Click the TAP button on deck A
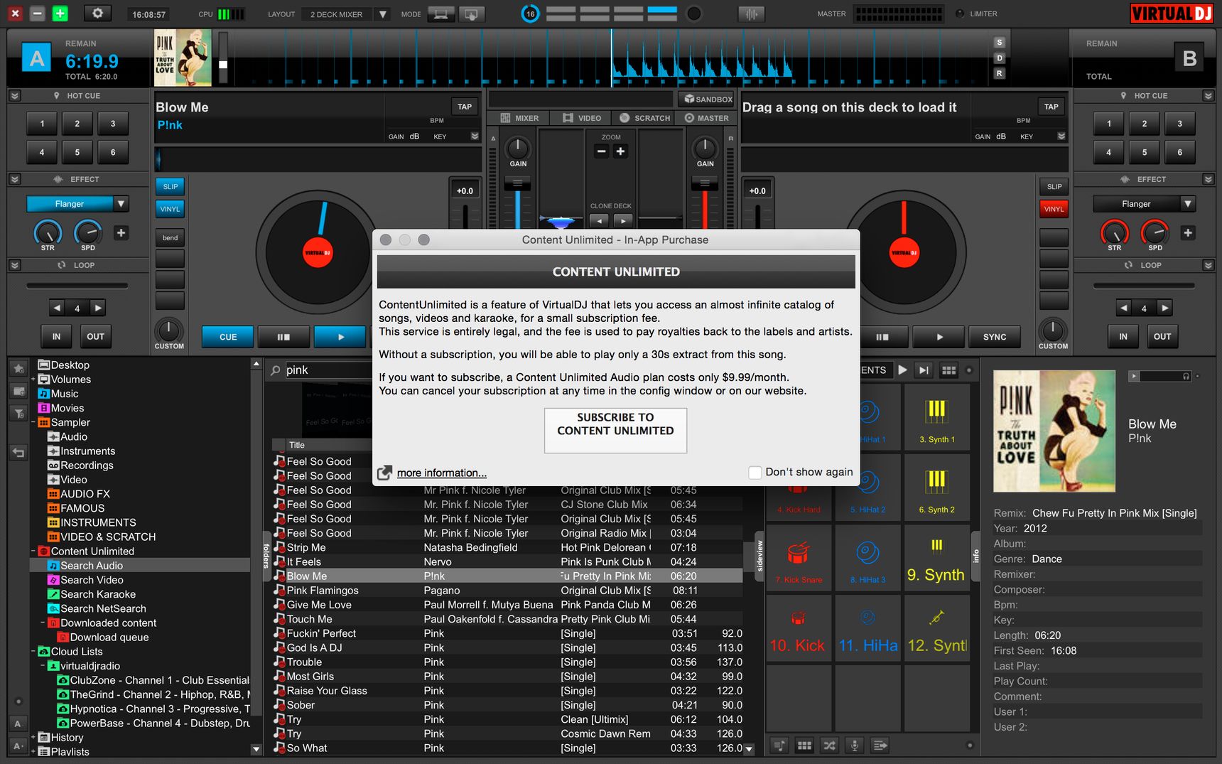 point(465,107)
